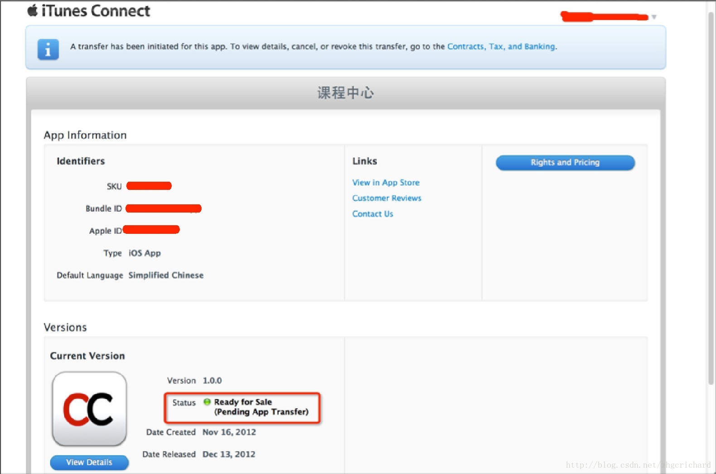Click the green status dot beside Ready for Sale
The height and width of the screenshot is (474, 716).
pos(207,402)
